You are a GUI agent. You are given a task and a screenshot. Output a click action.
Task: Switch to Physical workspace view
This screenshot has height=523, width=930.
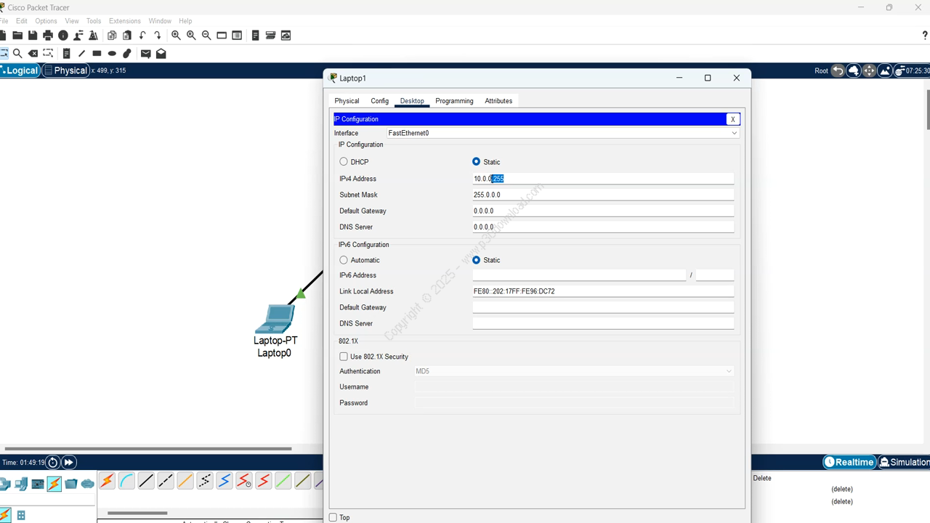click(x=66, y=70)
